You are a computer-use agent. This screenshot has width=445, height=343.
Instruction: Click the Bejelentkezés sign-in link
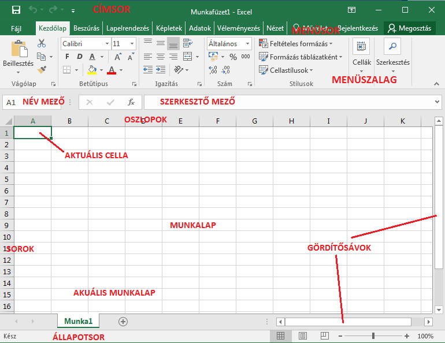pos(357,28)
